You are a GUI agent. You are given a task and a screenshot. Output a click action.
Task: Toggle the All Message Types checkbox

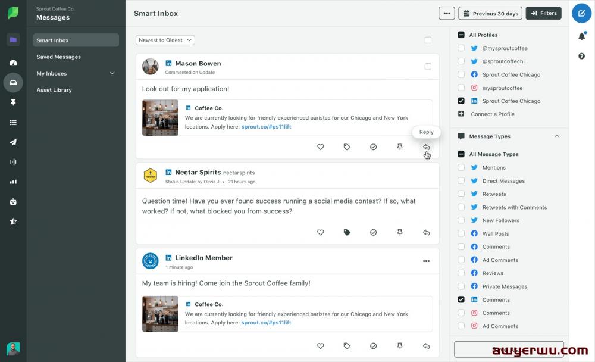[461, 154]
